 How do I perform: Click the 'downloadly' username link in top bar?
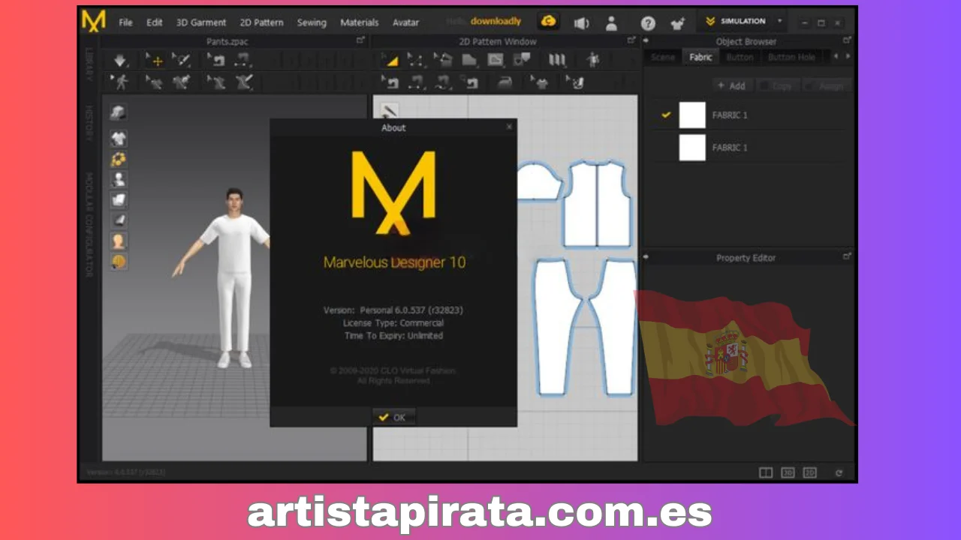pos(496,21)
